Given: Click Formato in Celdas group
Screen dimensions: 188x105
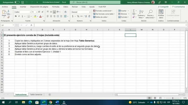Looking at the screenshot, I should (123, 17).
